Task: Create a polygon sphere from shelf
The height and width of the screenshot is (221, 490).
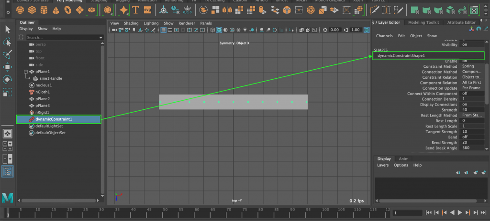Action: (x=20, y=11)
